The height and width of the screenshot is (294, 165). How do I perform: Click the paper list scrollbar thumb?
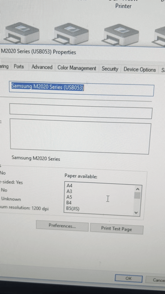click(x=137, y=196)
